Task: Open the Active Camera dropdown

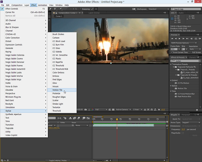Action: pyautogui.click(x=123, y=110)
